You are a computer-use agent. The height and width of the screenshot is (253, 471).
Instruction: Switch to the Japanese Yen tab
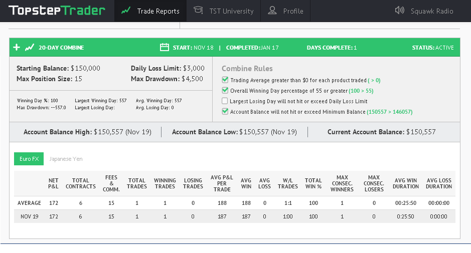point(66,159)
